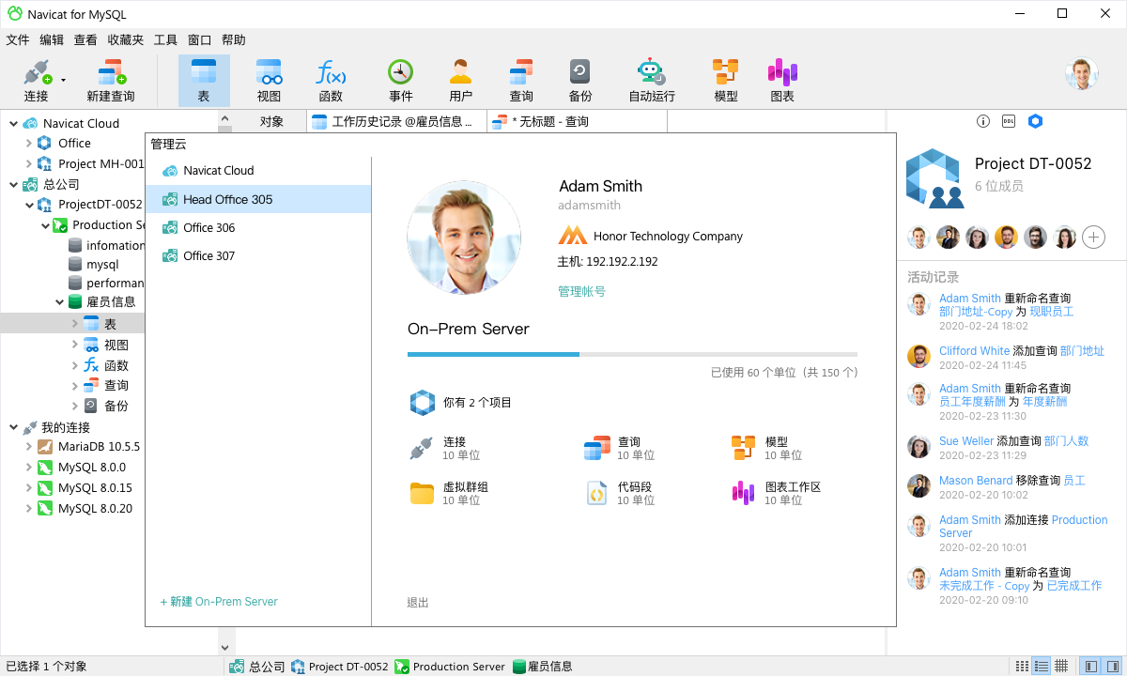Click the projects hexagon icon beside 你有 2 个项目
The height and width of the screenshot is (676, 1127).
(x=423, y=403)
